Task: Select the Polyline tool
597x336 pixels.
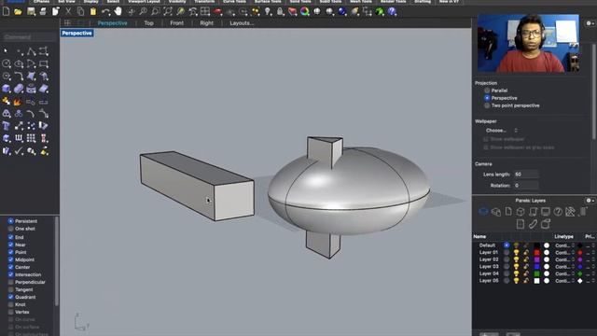Action: (31, 51)
